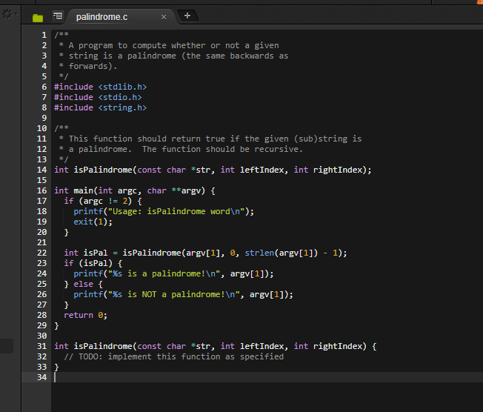The width and height of the screenshot is (483, 412).
Task: Click the "Usage: isPalindrome word" string
Action: 177,211
